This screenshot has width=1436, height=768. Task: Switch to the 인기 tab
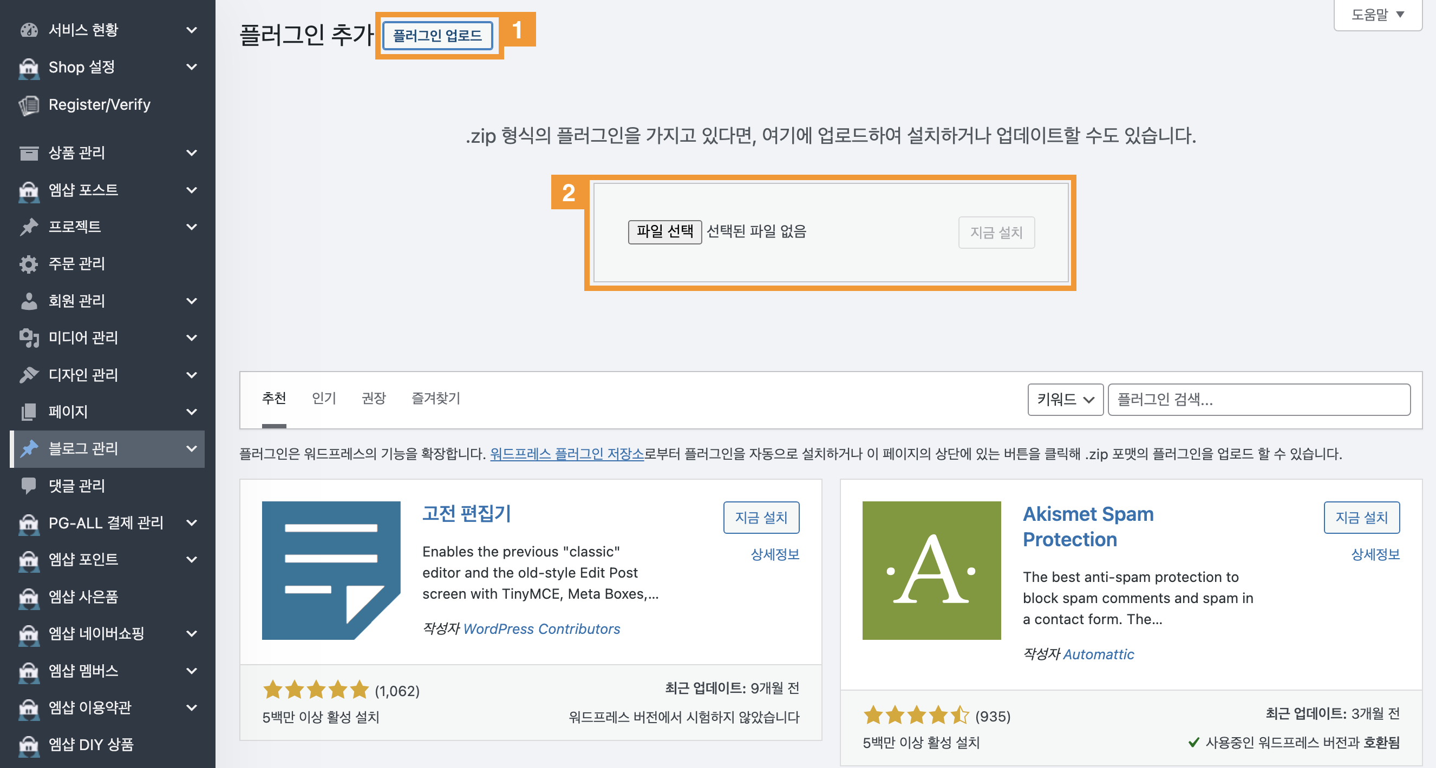point(324,398)
